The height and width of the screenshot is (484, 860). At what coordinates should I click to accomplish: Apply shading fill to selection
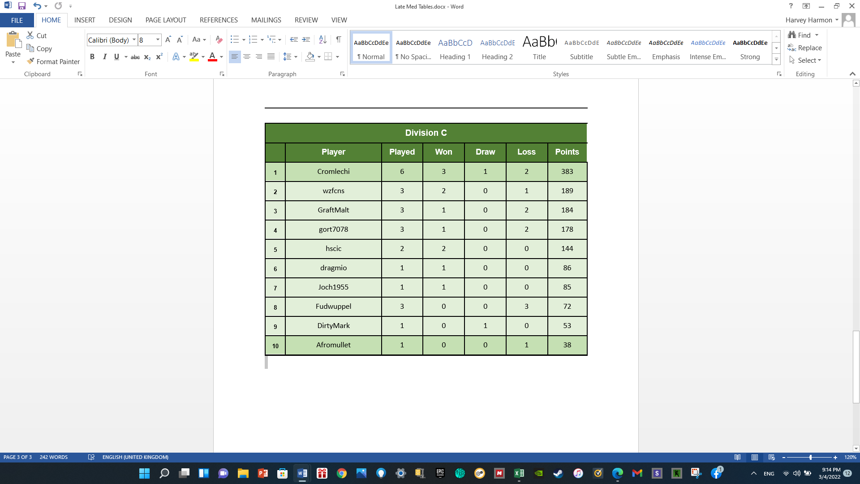pos(310,57)
